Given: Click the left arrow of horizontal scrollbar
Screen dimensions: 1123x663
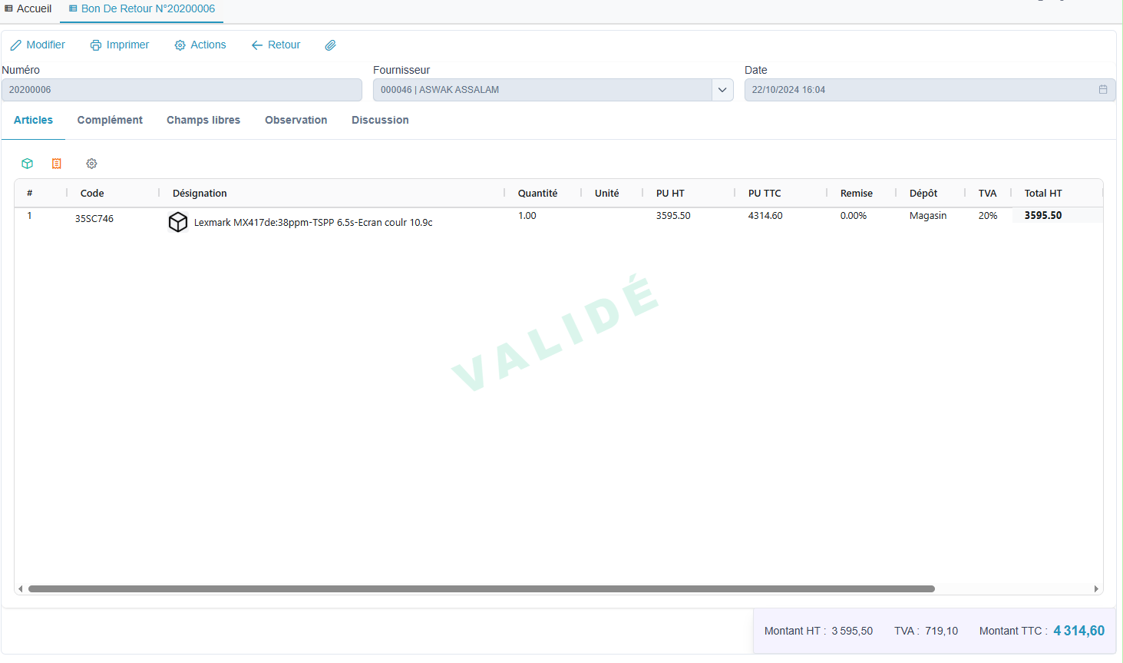Looking at the screenshot, I should pos(21,589).
